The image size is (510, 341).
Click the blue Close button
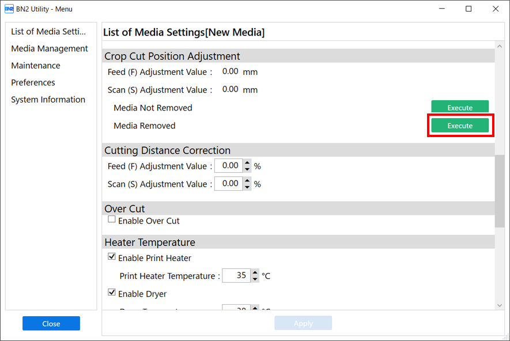point(51,324)
